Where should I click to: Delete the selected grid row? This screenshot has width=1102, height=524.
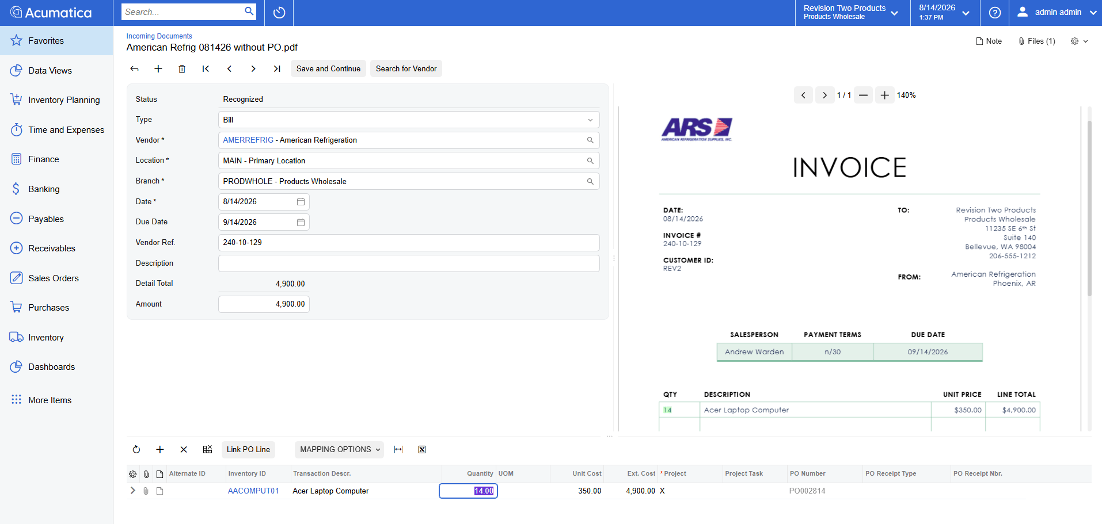[184, 449]
